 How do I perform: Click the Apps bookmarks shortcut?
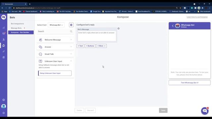(4, 12)
